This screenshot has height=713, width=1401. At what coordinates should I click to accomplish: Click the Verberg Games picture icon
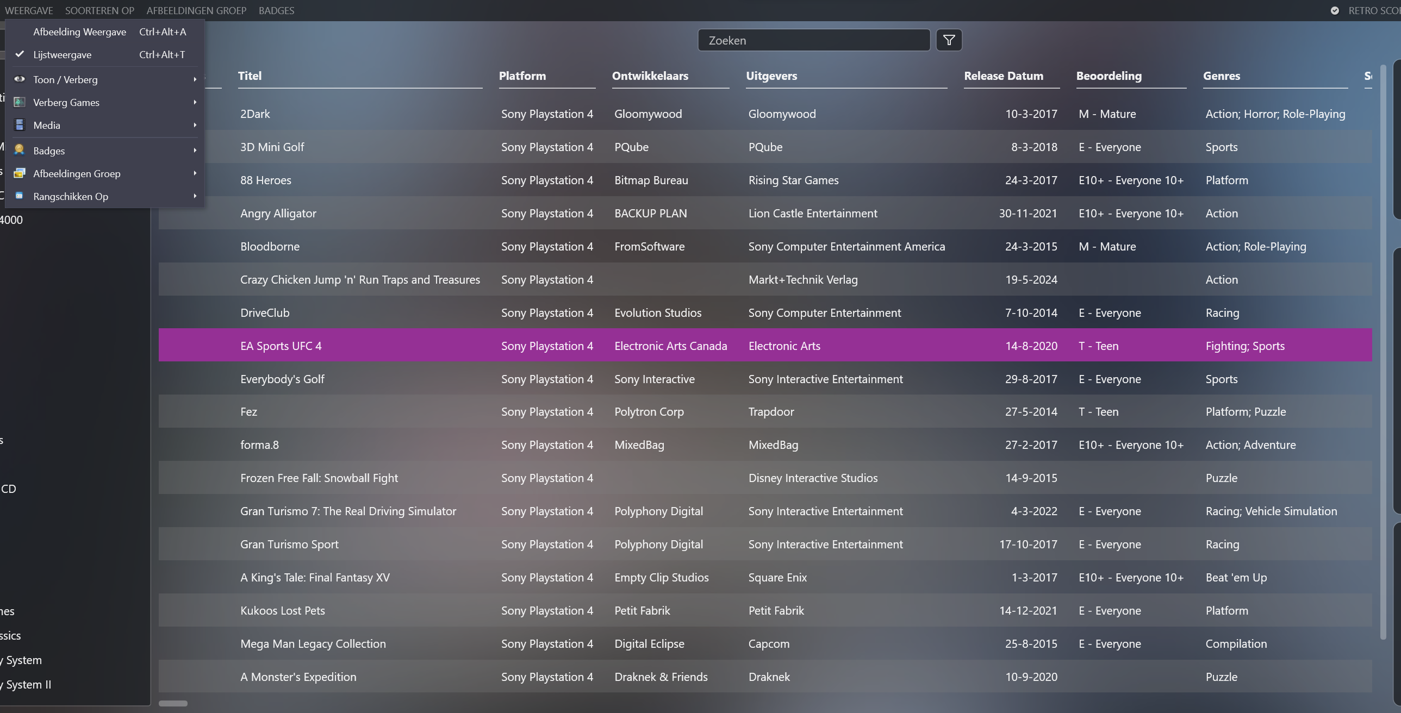click(x=20, y=102)
